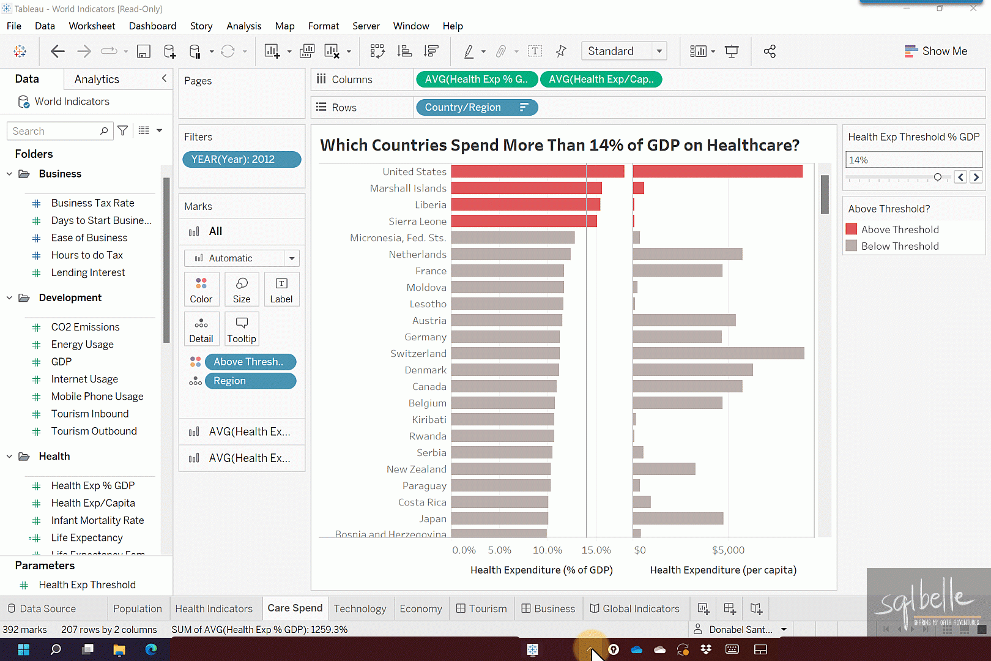
Task: Click the New Data Source icon
Action: click(170, 51)
